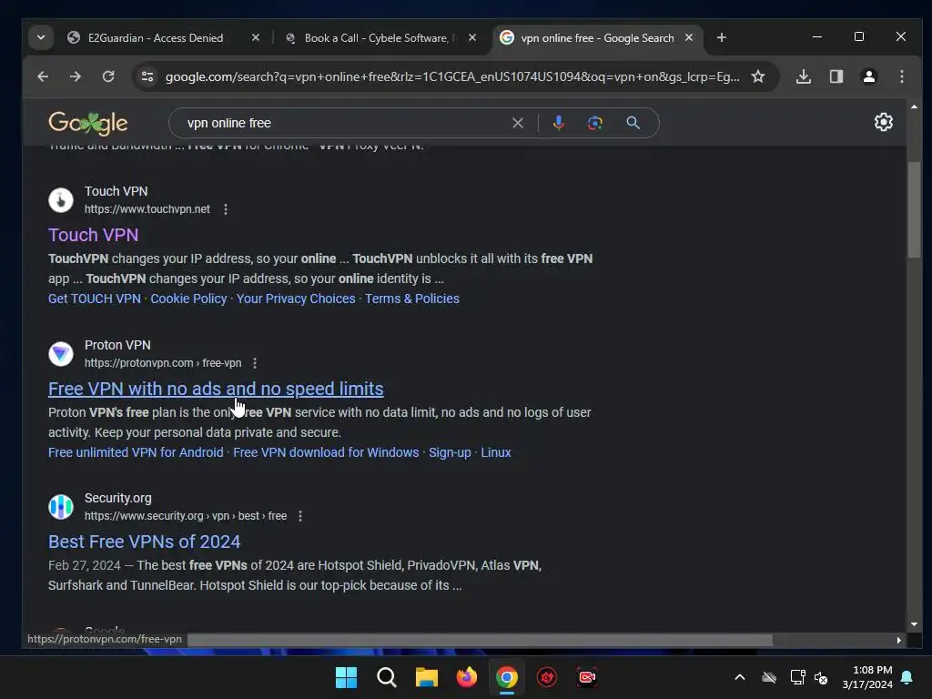Clear the Google search box text
Image resolution: width=932 pixels, height=699 pixels.
tap(518, 123)
